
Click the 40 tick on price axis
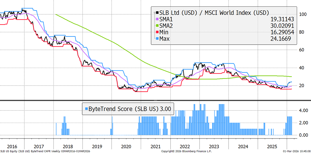[301, 68]
